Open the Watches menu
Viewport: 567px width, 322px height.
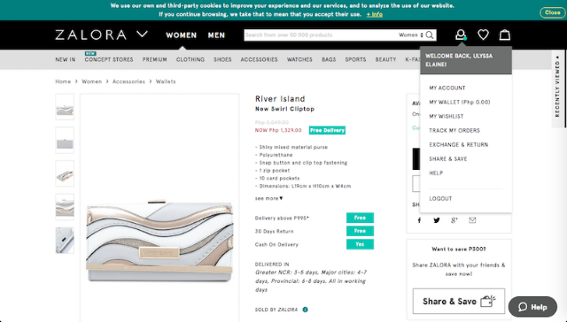[x=299, y=59]
